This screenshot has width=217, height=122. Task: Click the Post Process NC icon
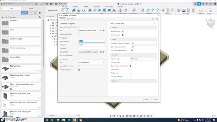167,11
